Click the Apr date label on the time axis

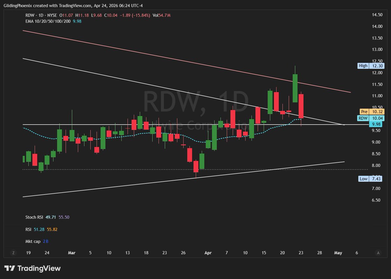click(208, 253)
